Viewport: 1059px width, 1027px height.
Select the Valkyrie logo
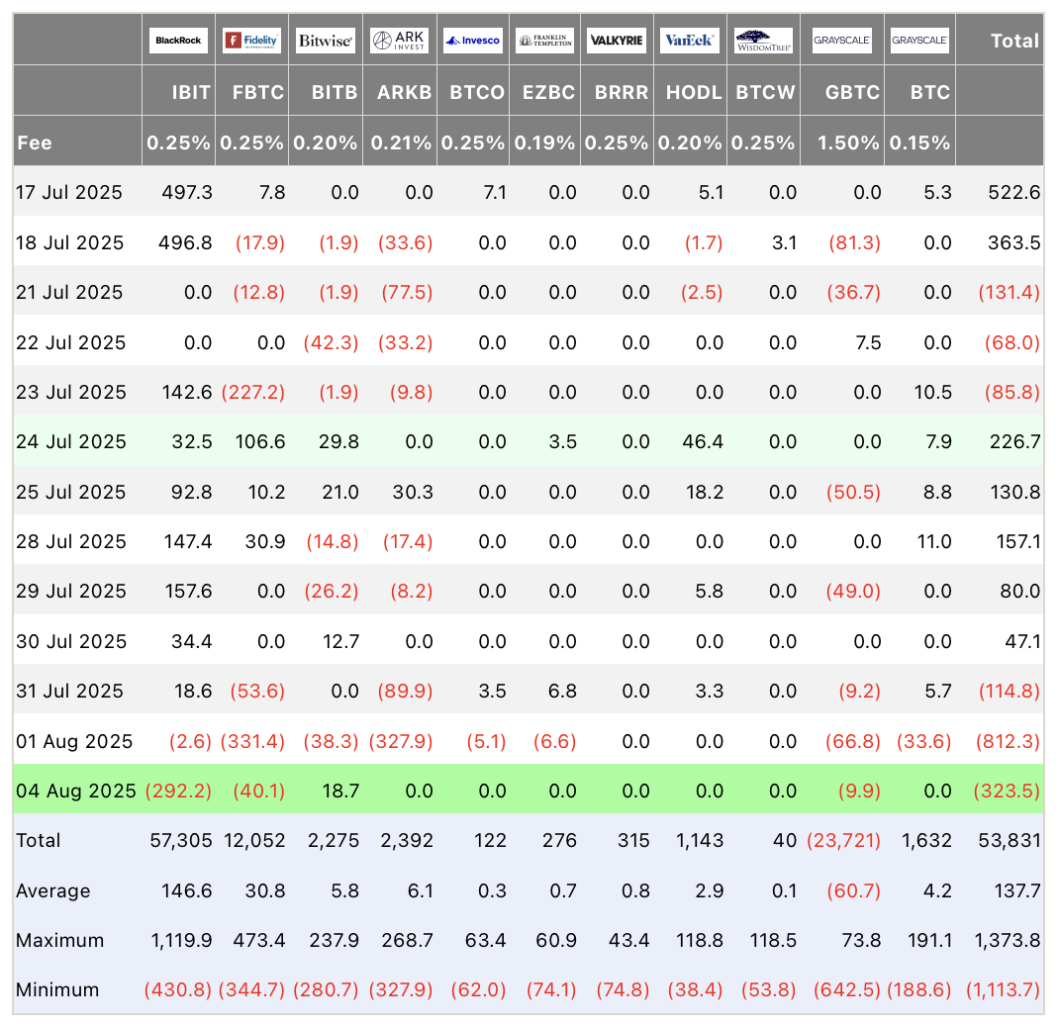coord(618,41)
